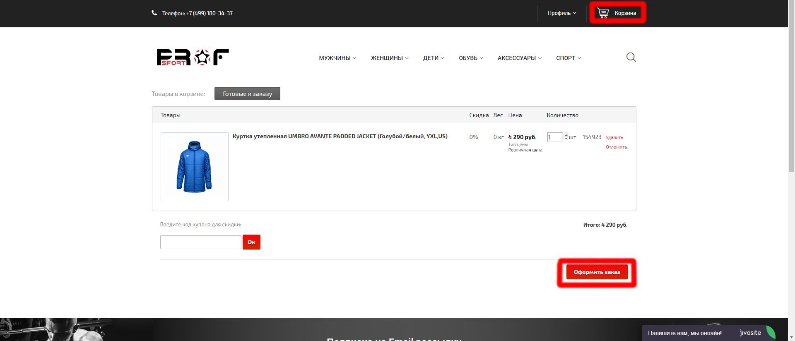Open the UMBRO AVANTE PADDED JACKET product link
Screen dimensions: 795x341
pyautogui.click(x=340, y=136)
